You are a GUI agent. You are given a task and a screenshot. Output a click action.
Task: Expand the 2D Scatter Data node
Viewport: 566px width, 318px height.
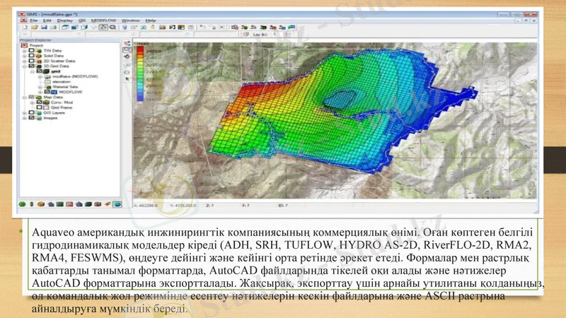click(x=25, y=61)
